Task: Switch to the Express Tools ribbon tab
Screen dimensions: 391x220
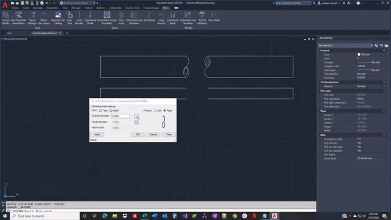Action: tap(132, 8)
